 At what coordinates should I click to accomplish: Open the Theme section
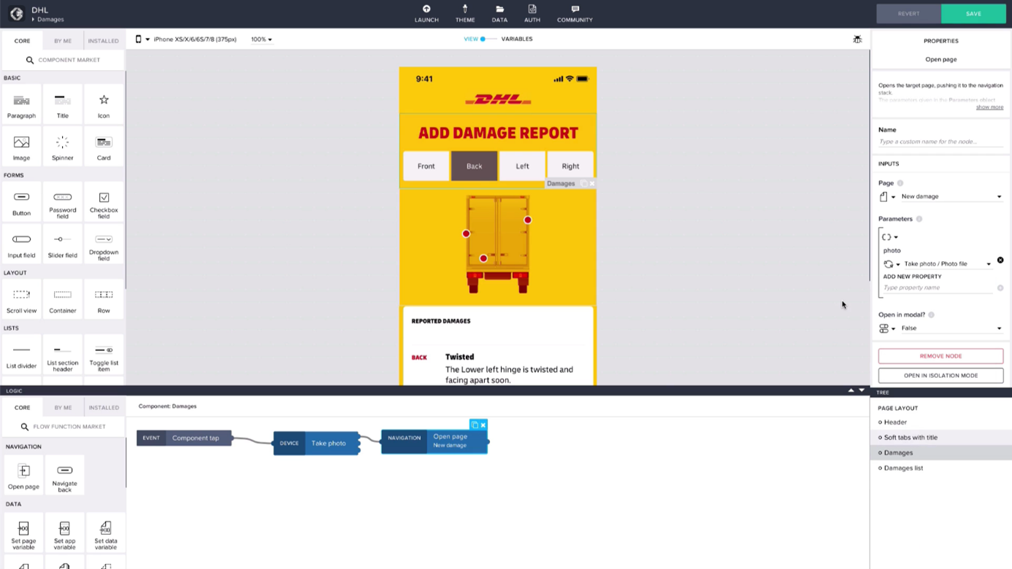(x=465, y=14)
